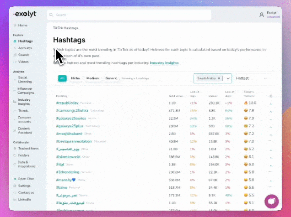The width and height of the screenshot is (291, 217).
Task: Open the #islamicworld hashtag
Action: click(68, 157)
